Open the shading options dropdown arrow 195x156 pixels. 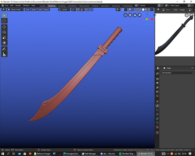point(152,10)
